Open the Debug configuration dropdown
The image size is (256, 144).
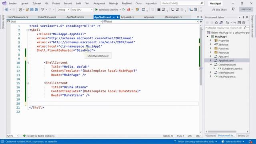pos(64,10)
